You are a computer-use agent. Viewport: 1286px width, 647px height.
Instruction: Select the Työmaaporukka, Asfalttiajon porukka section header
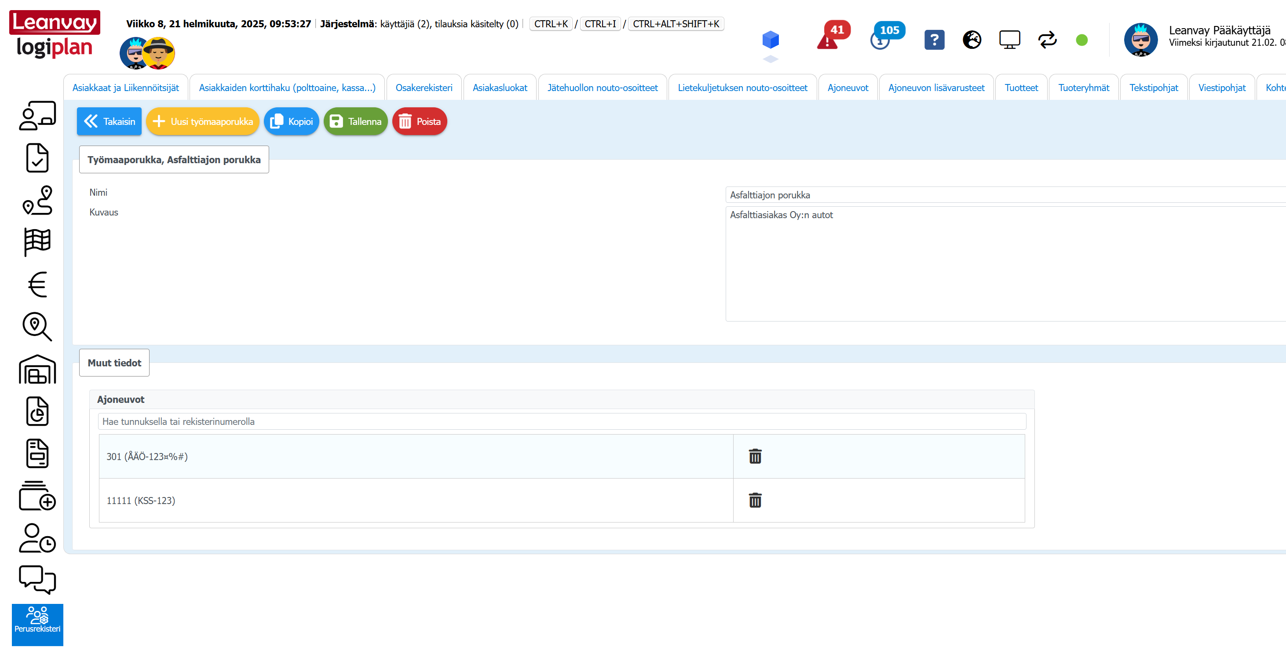point(174,160)
